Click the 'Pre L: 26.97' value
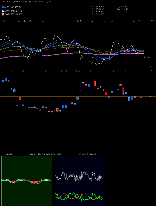The image size is (156, 206). 98,12
